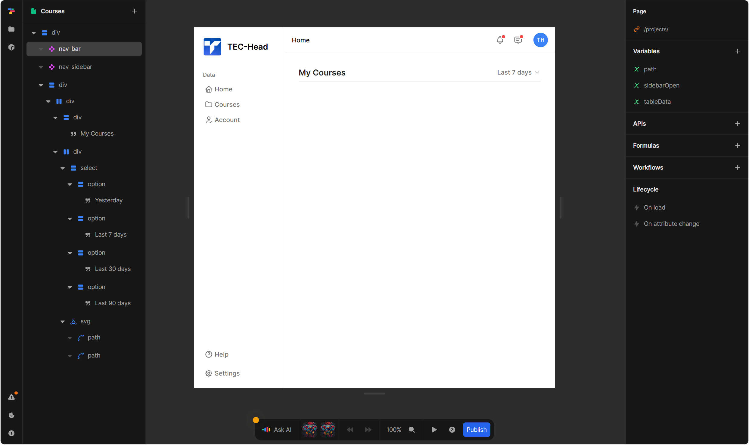Click Settings in preview sidebar
749x445 pixels.
[222, 373]
